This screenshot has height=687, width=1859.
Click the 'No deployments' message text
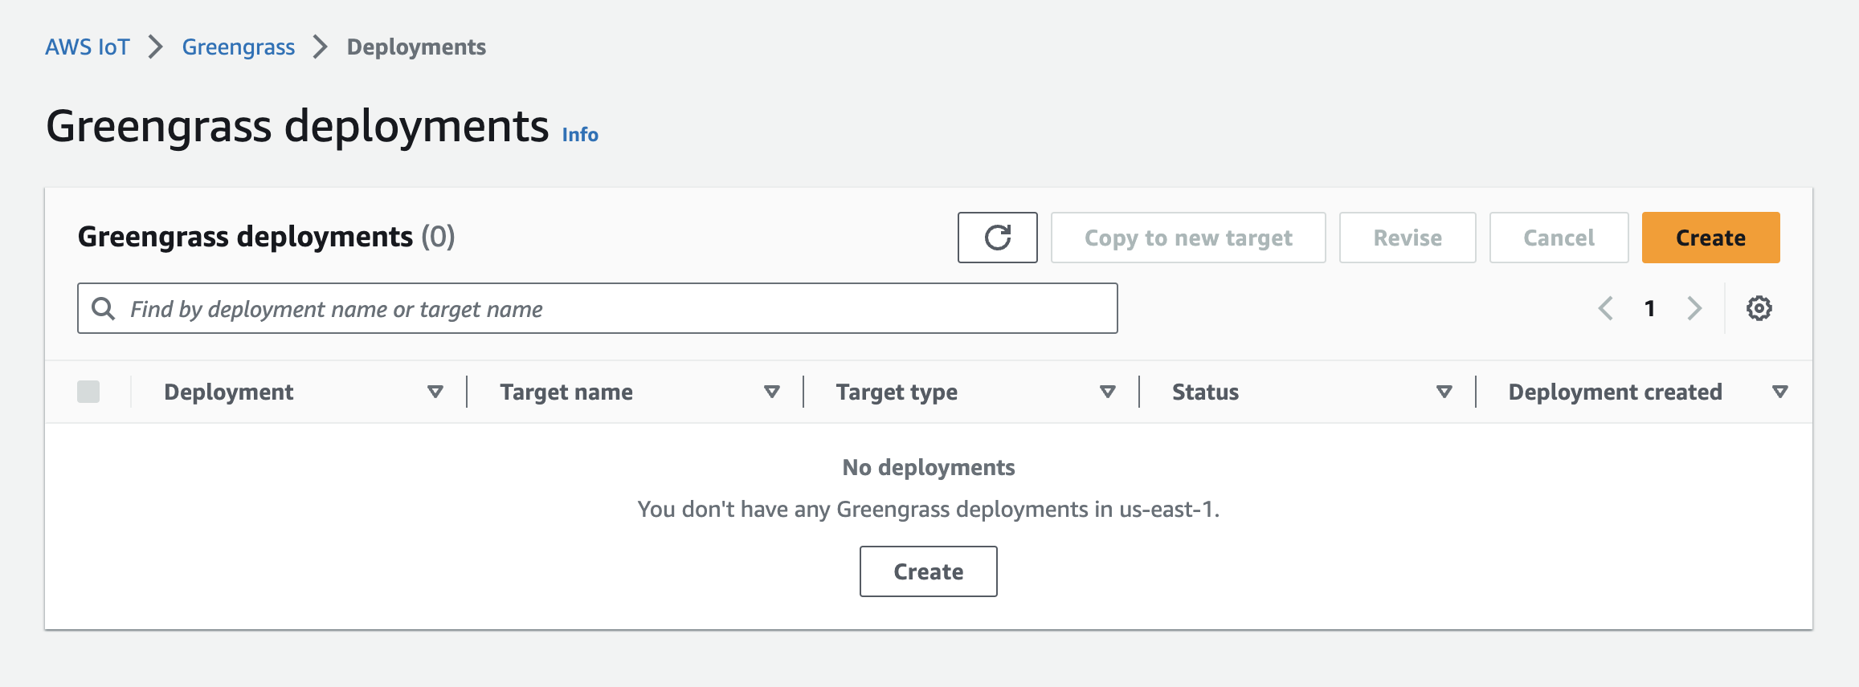(929, 467)
